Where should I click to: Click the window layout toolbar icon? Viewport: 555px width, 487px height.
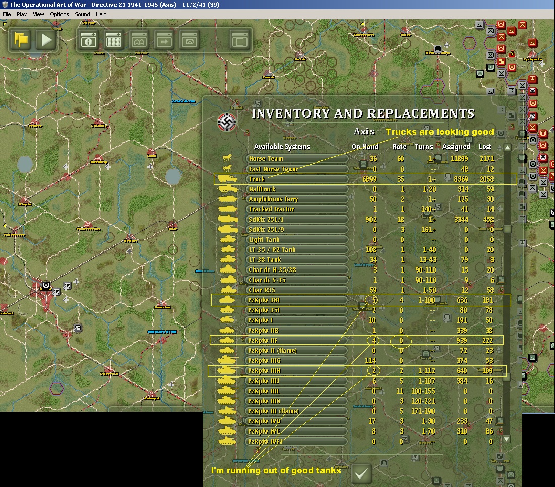tap(239, 40)
